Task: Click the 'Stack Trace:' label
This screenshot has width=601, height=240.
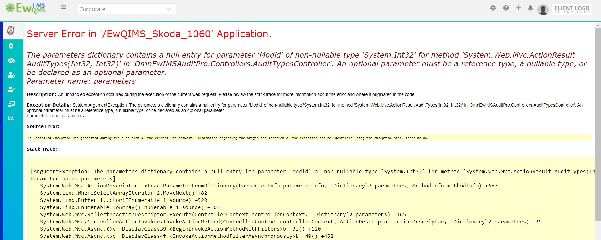Action: pyautogui.click(x=42, y=149)
